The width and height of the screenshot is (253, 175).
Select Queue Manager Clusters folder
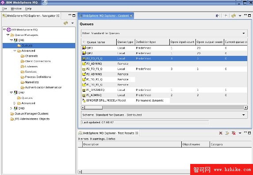point(29,113)
